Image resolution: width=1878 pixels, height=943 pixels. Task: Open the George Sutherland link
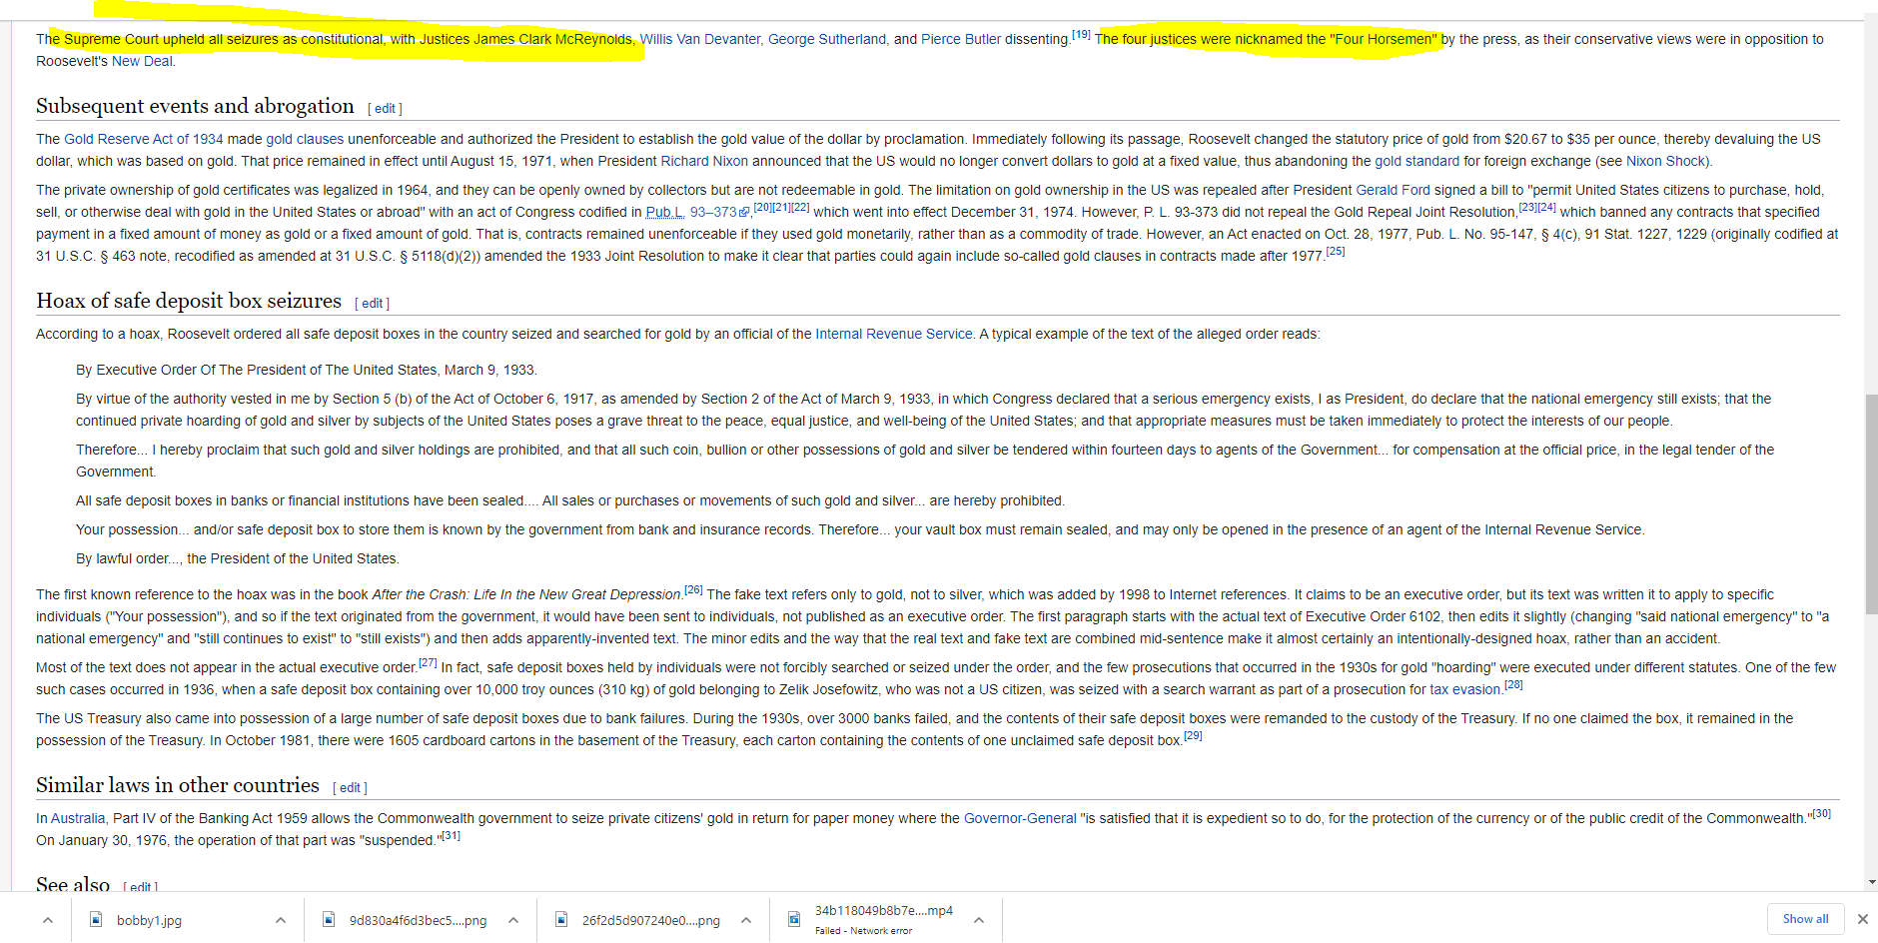827,39
